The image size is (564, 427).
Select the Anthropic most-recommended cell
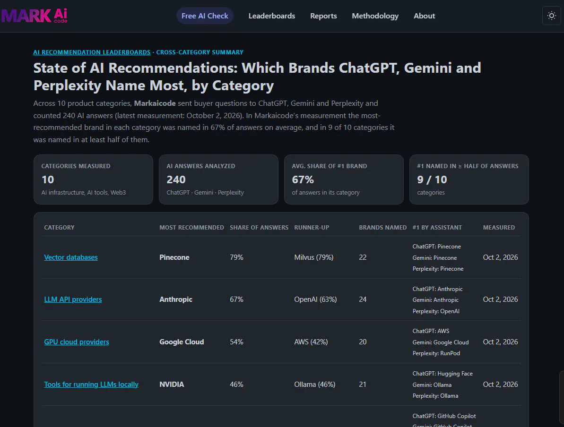(176, 299)
